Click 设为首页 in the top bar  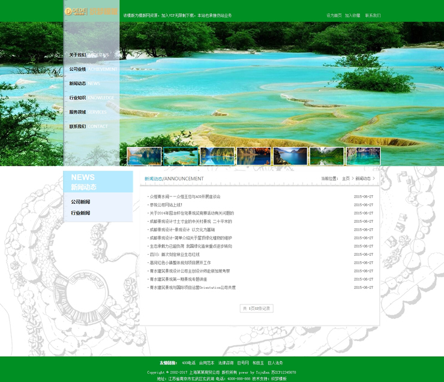coord(334,16)
